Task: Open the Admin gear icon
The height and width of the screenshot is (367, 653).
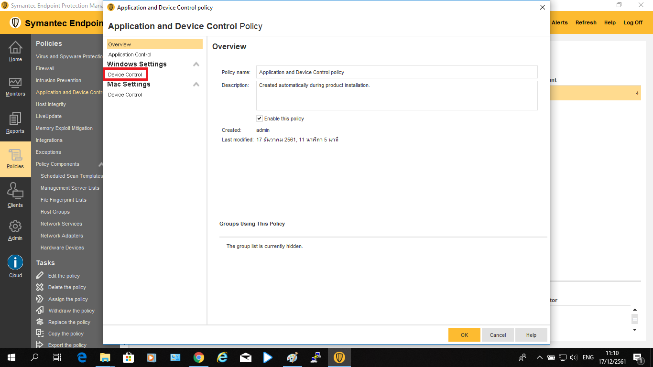Action: point(15,227)
